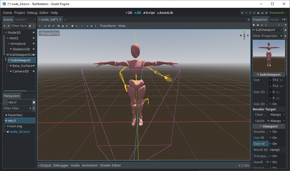Open the Clear mode Always dropdown

277,114
